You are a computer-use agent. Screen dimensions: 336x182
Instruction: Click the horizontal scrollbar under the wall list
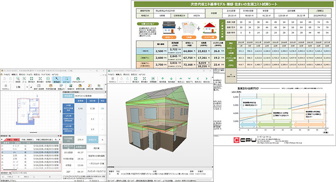[30, 169]
